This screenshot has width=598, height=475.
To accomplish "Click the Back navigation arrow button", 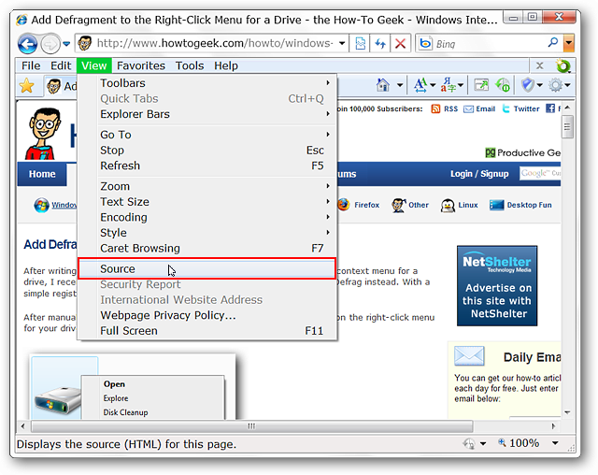I will coord(27,44).
